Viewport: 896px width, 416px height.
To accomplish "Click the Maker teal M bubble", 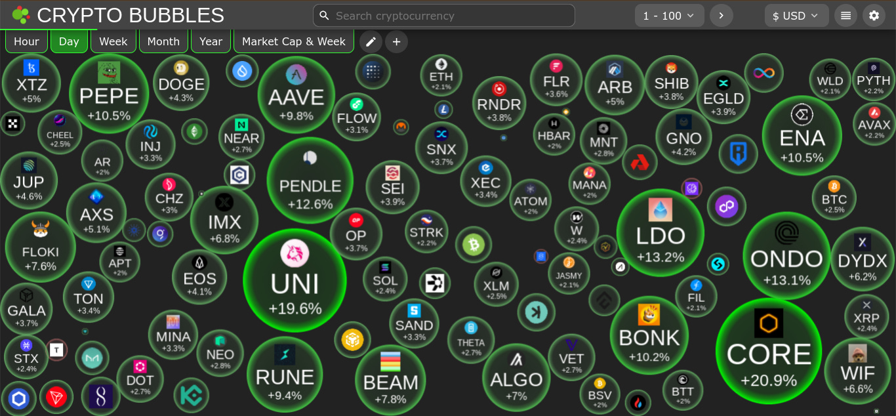I will click(92, 358).
